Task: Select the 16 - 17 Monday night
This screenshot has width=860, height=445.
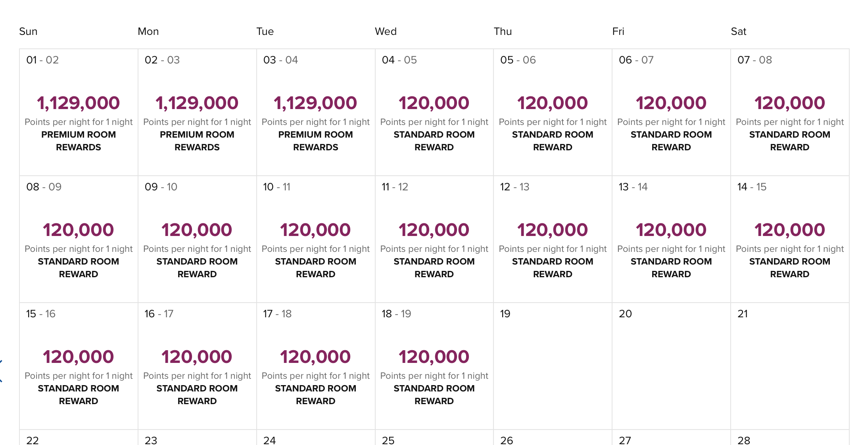Action: 197,366
